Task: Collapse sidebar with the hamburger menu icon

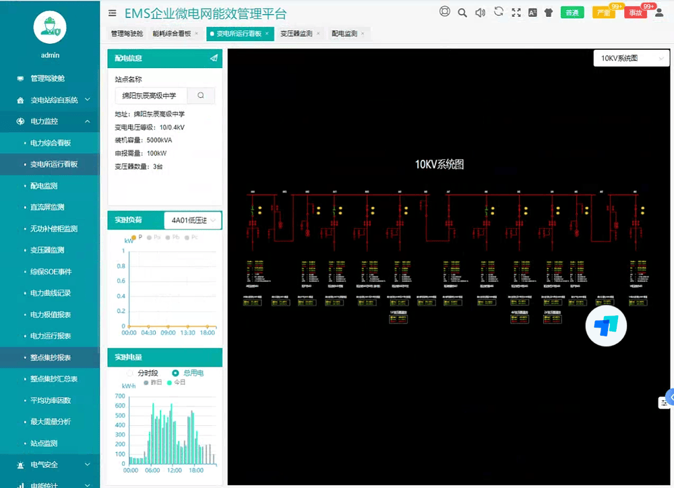Action: tap(113, 13)
